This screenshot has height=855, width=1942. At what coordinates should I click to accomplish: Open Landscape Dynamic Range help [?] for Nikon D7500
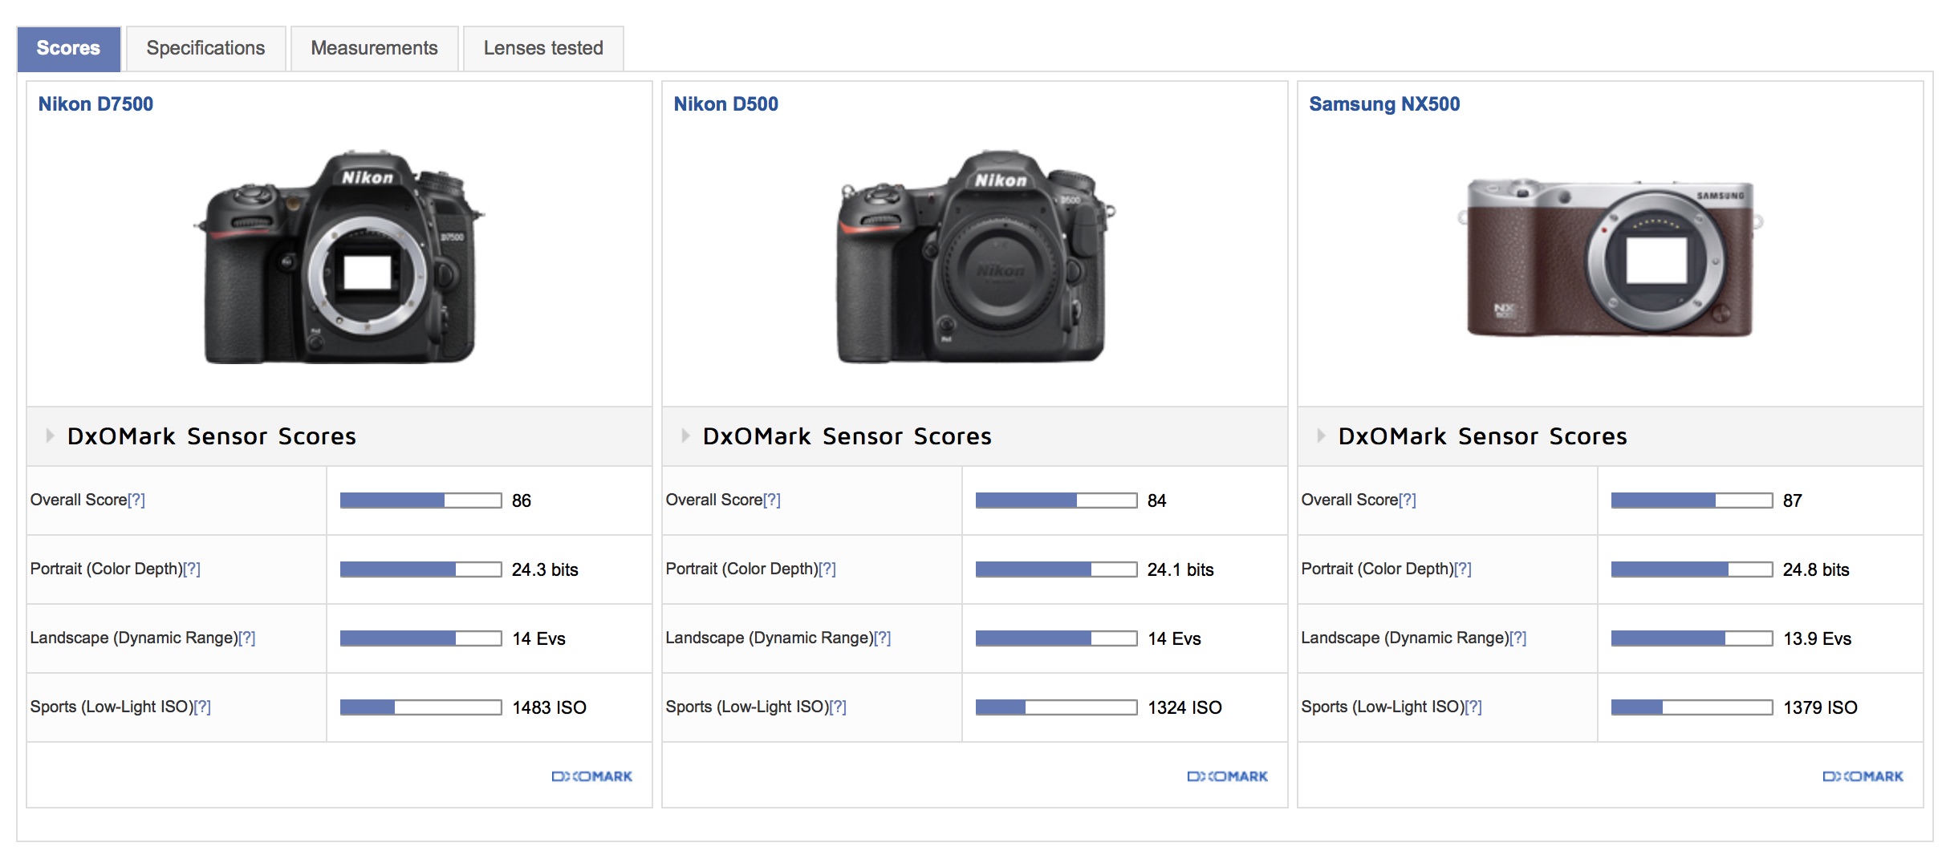tap(247, 638)
